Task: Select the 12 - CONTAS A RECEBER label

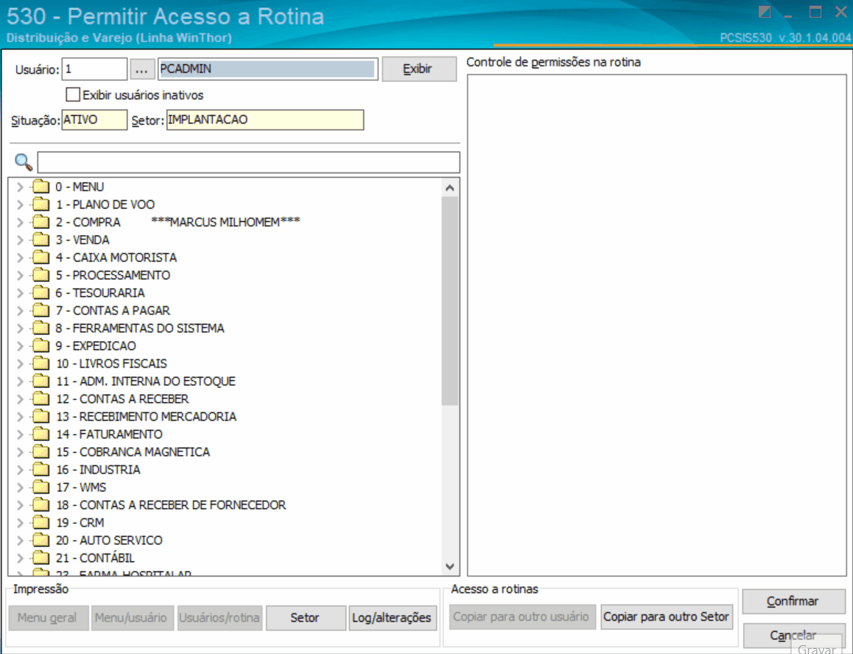Action: tap(122, 399)
